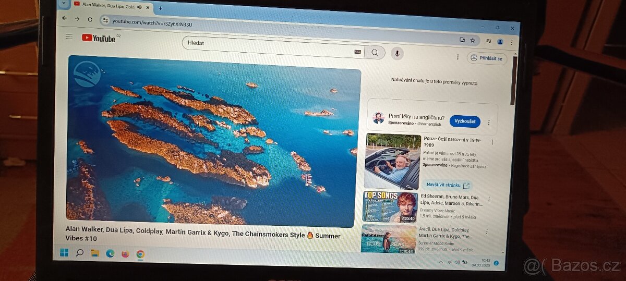The height and width of the screenshot is (281, 626).
Task: Click the ad advertiser avatar picture
Action: coord(378,118)
